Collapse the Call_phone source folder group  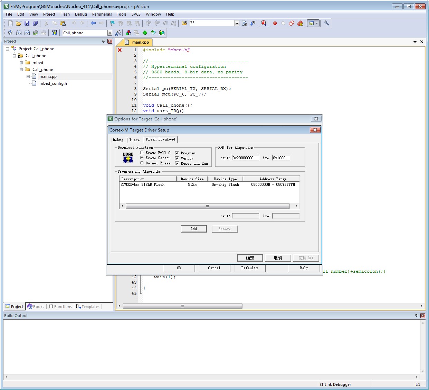coord(21,70)
